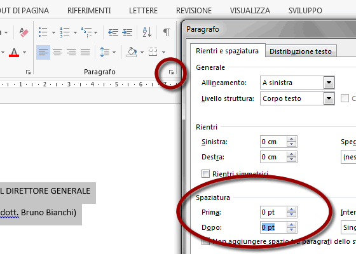Open the LETTERE ribbon tab
Viewport: 356px width, 254px height.
pyautogui.click(x=143, y=11)
